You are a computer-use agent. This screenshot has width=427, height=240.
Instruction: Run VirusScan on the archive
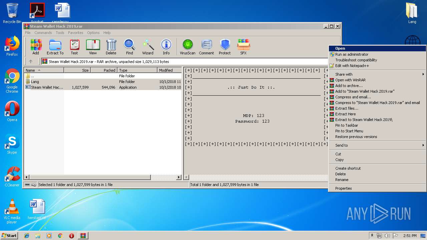pyautogui.click(x=187, y=47)
